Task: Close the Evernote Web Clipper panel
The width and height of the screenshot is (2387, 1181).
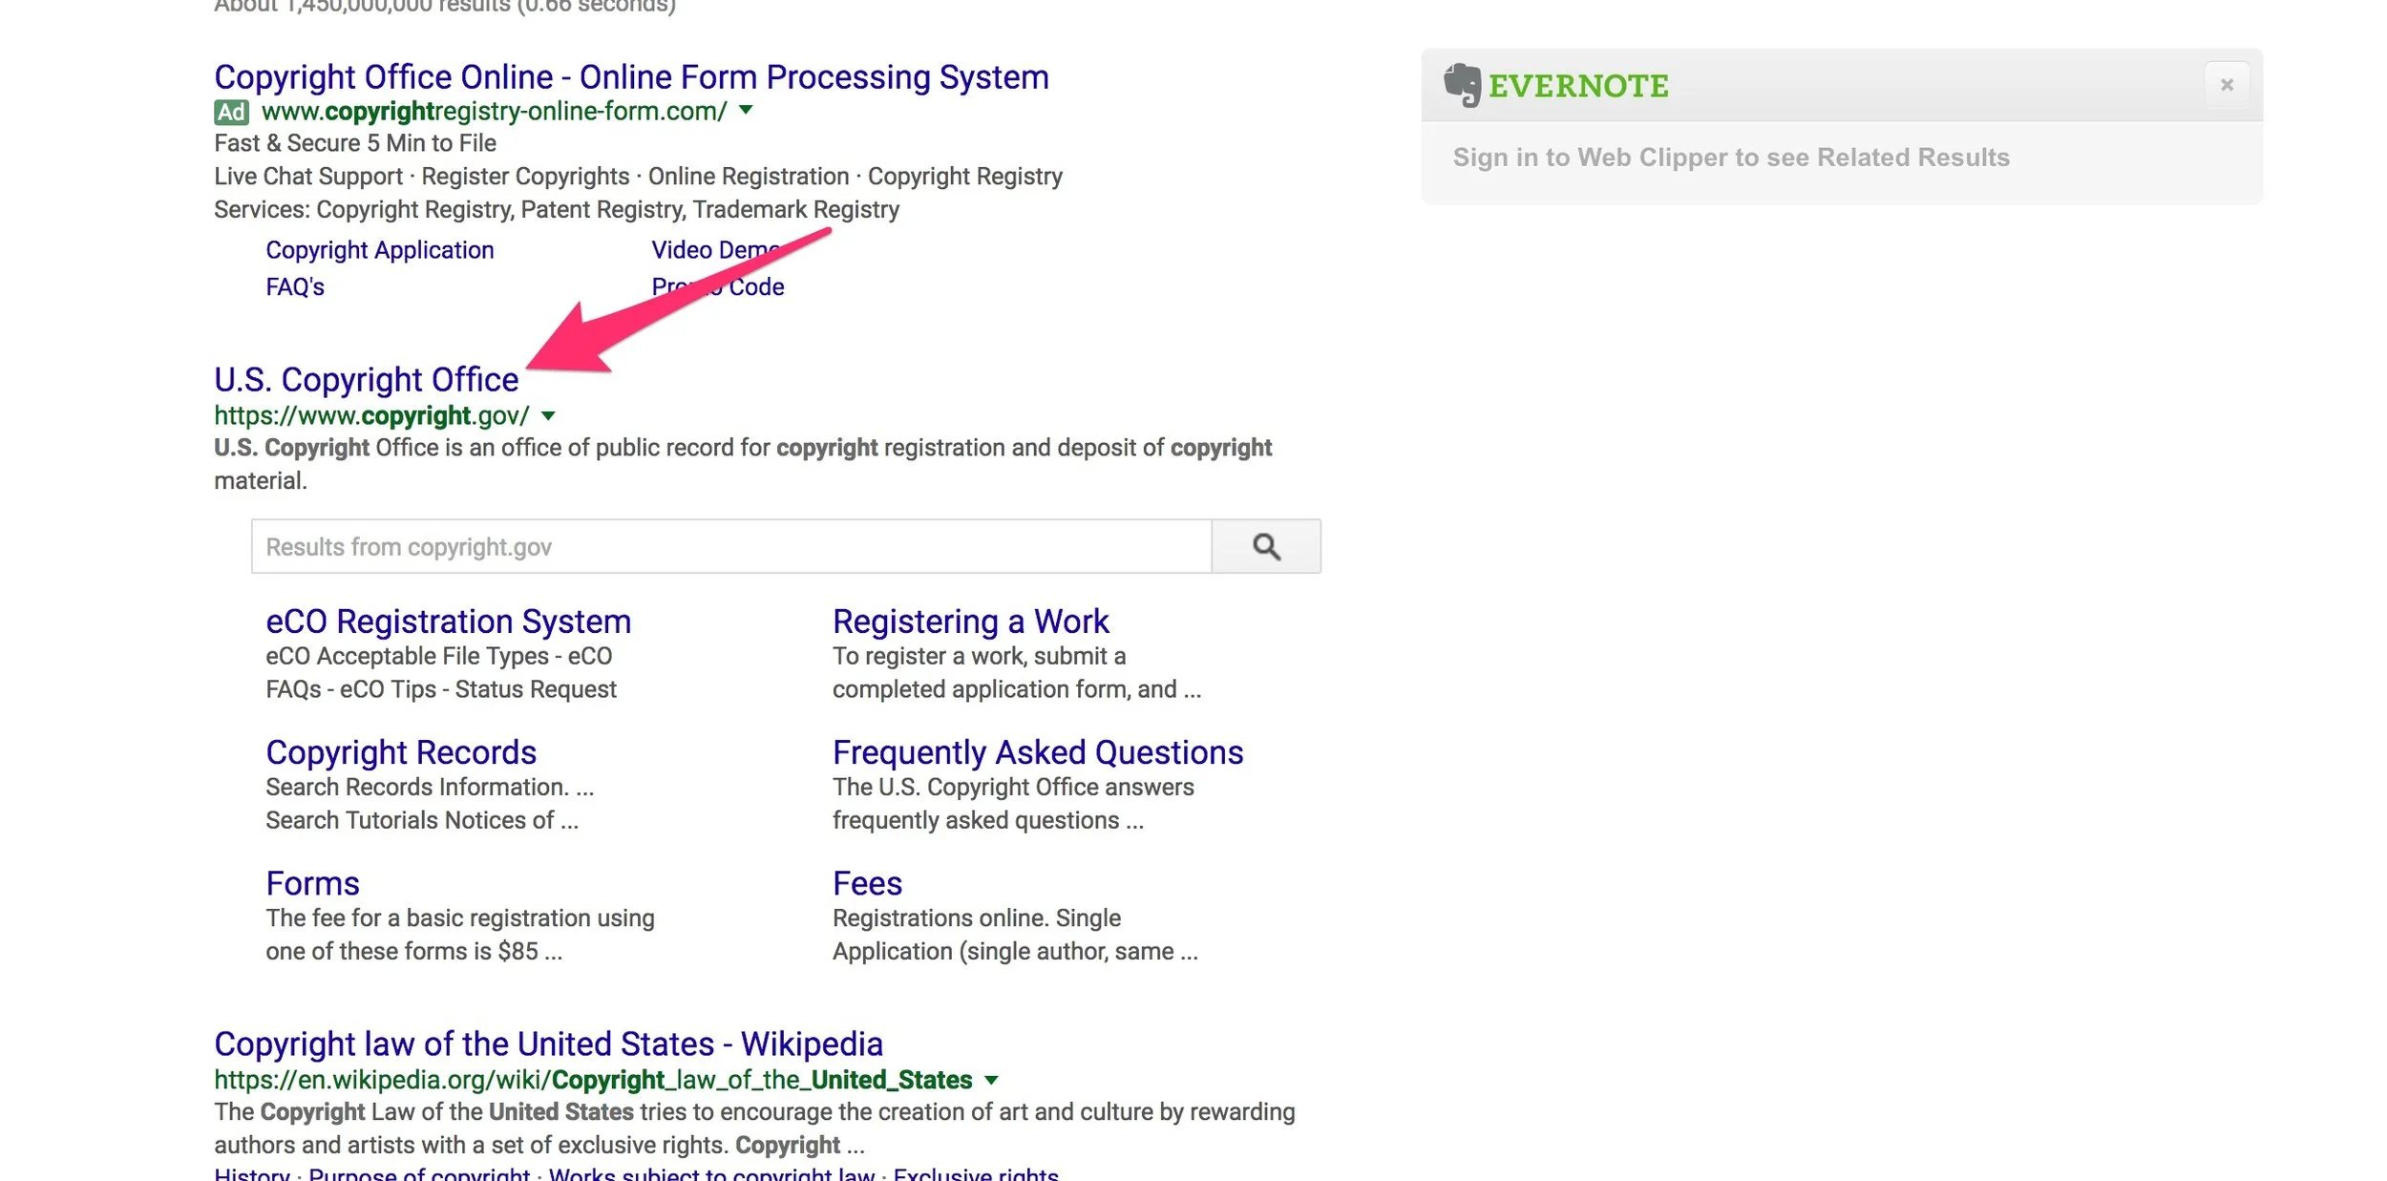Action: tap(2227, 85)
